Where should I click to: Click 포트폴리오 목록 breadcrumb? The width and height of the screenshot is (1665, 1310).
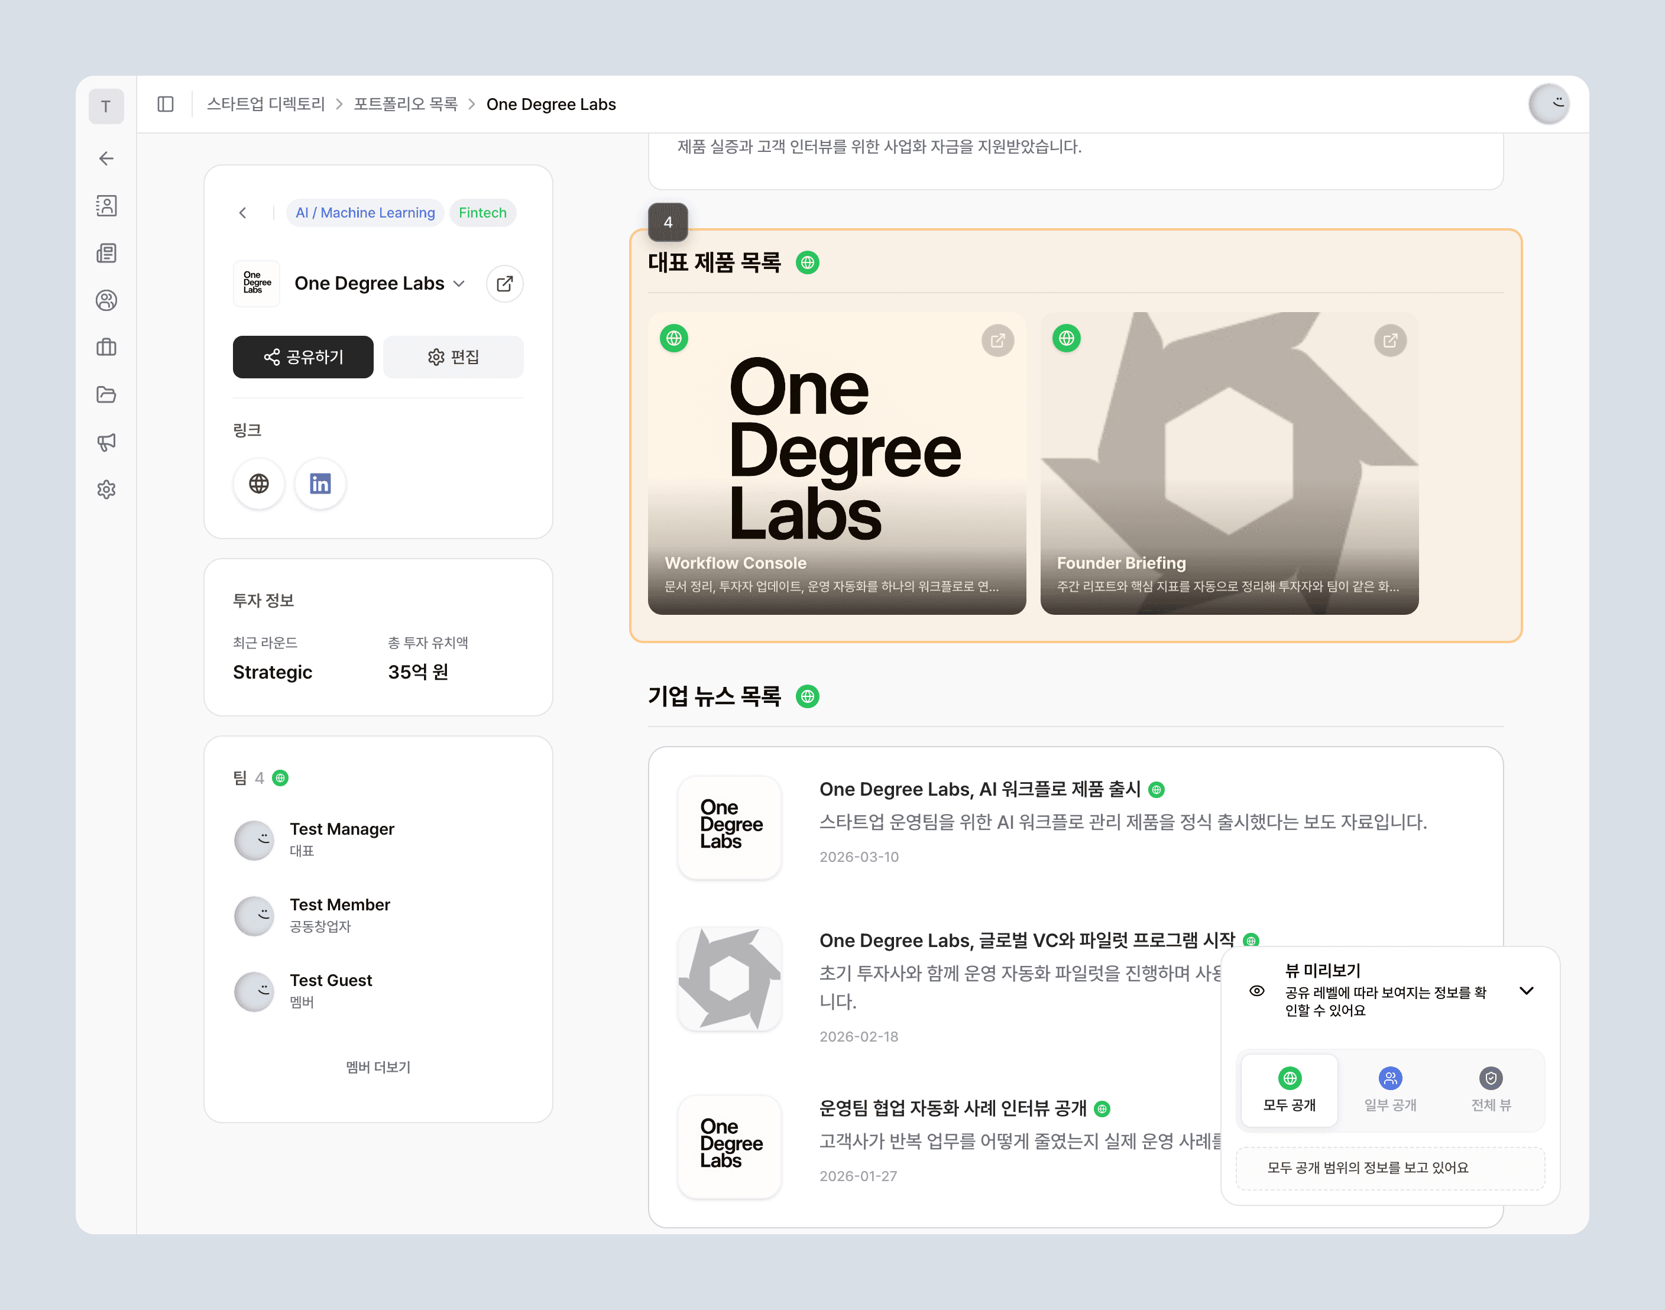click(x=405, y=104)
